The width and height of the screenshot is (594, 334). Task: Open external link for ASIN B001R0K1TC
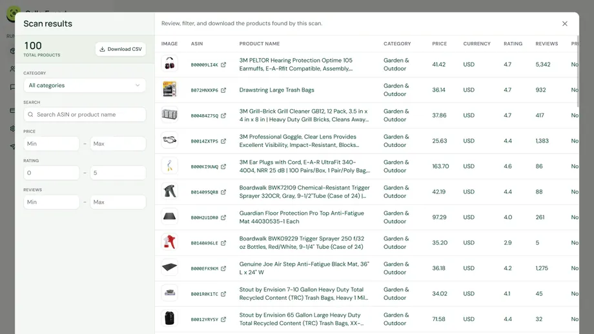click(x=223, y=294)
